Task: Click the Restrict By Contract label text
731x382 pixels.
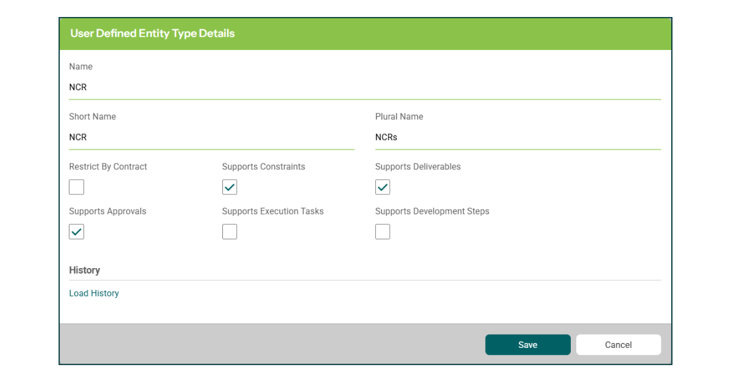Action: click(108, 166)
